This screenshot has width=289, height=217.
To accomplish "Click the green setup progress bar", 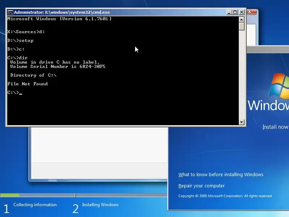I will pyautogui.click(x=10, y=195).
